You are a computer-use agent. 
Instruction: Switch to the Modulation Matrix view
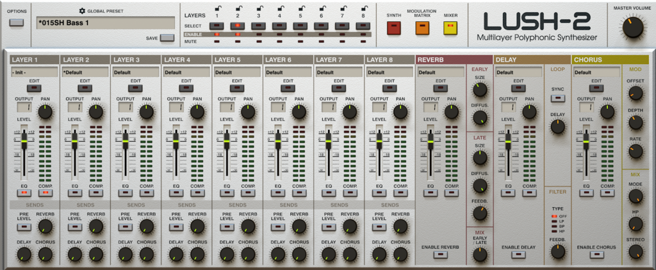(422, 28)
